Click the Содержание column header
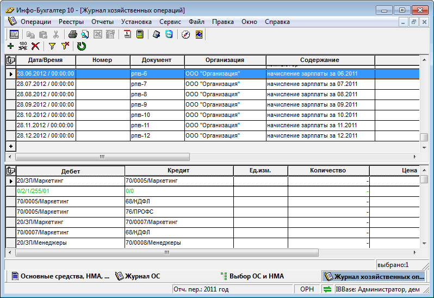Image resolution: width=434 pixels, height=298 pixels. tap(320, 60)
